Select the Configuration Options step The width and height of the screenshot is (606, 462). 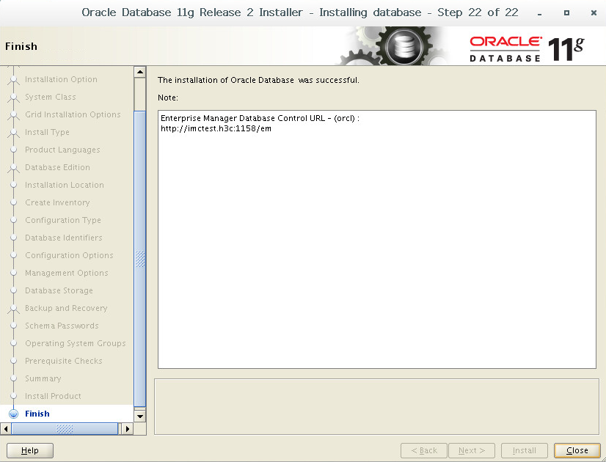69,255
